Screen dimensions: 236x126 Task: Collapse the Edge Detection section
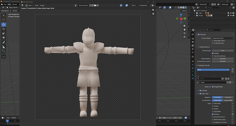click(199, 47)
